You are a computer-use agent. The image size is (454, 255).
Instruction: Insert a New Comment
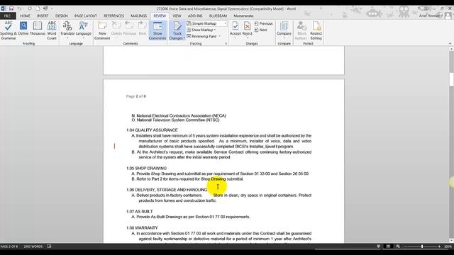click(102, 30)
